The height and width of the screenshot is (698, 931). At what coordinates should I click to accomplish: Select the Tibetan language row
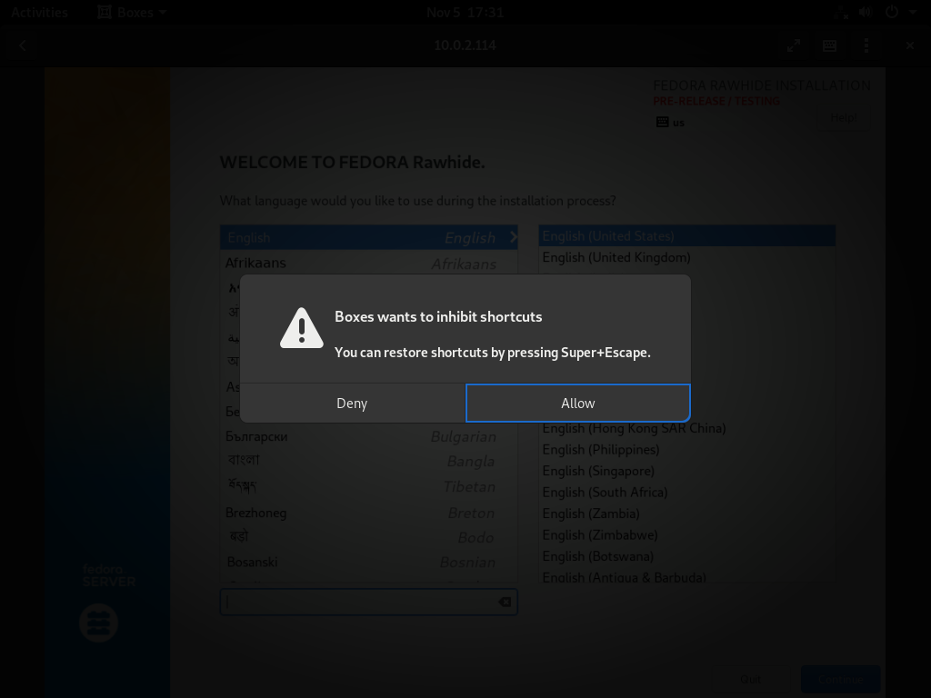(369, 487)
